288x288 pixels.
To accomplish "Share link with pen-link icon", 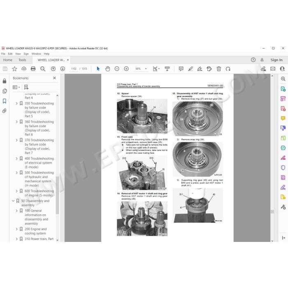I will (x=263, y=69).
